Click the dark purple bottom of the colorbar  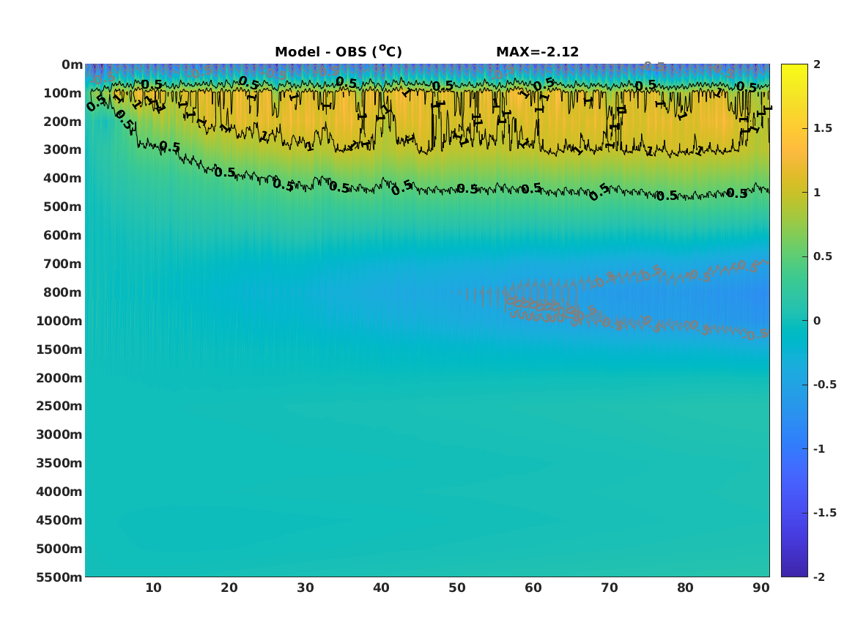pyautogui.click(x=794, y=570)
